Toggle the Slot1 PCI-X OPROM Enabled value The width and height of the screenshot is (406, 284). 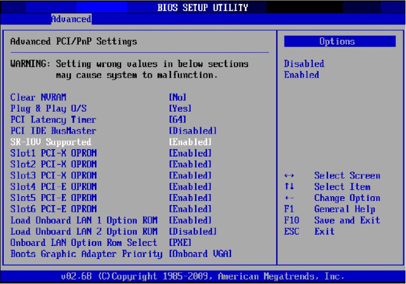pos(190,153)
